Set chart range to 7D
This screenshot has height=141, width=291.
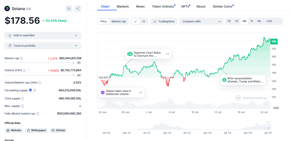pyautogui.click(x=236, y=21)
